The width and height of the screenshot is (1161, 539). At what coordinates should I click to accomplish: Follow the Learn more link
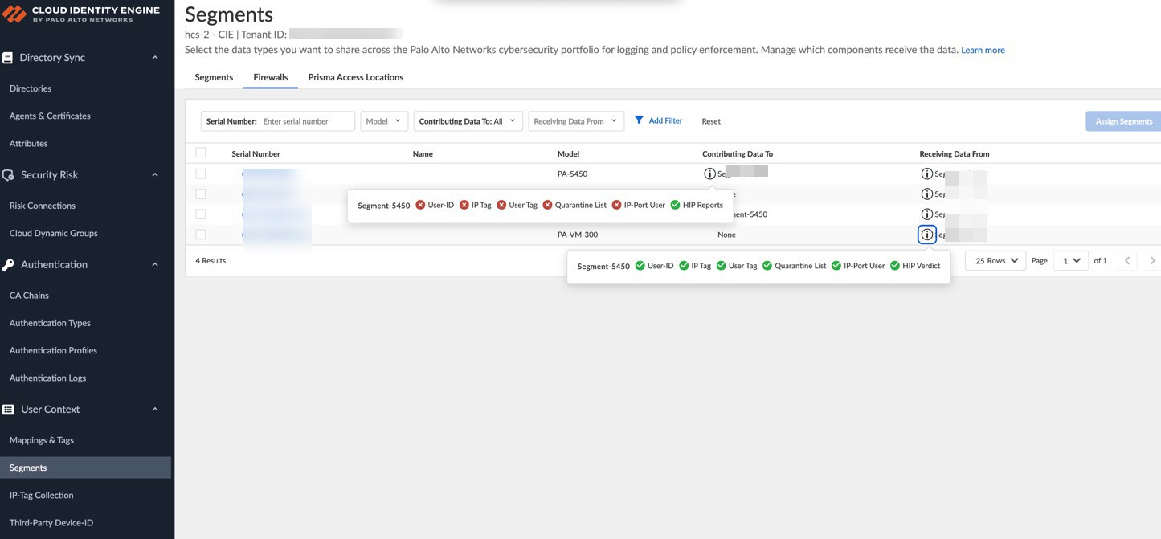pos(983,50)
